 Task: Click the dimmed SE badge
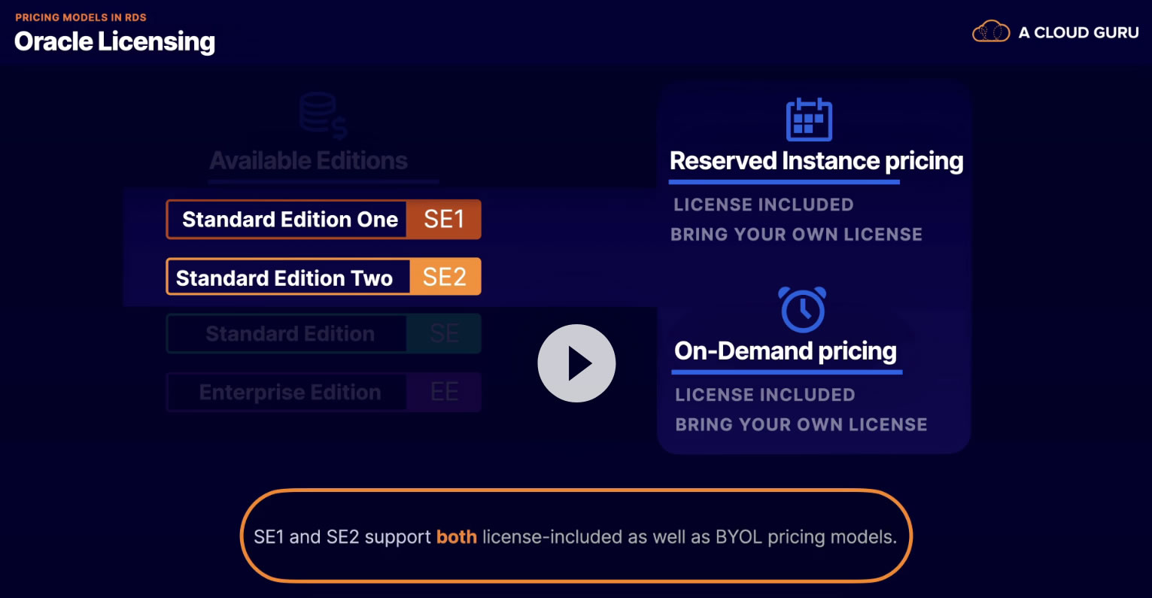[444, 334]
